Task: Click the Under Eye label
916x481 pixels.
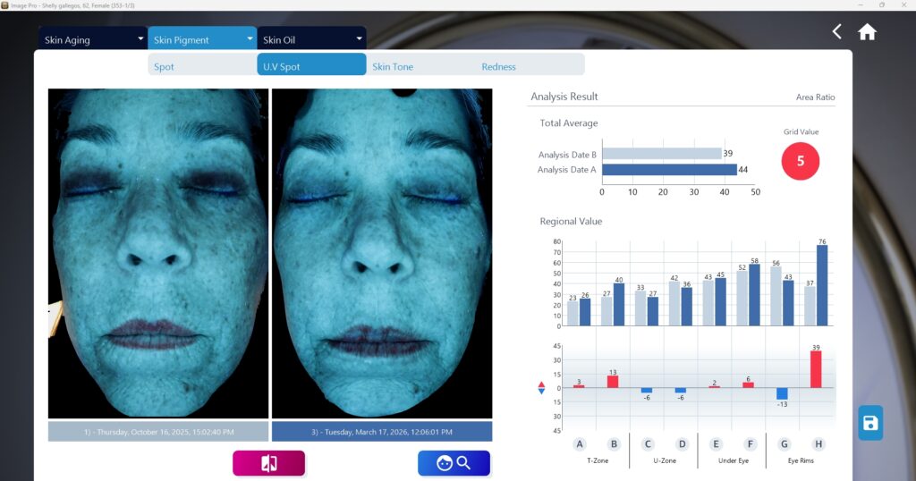Action: tap(734, 460)
